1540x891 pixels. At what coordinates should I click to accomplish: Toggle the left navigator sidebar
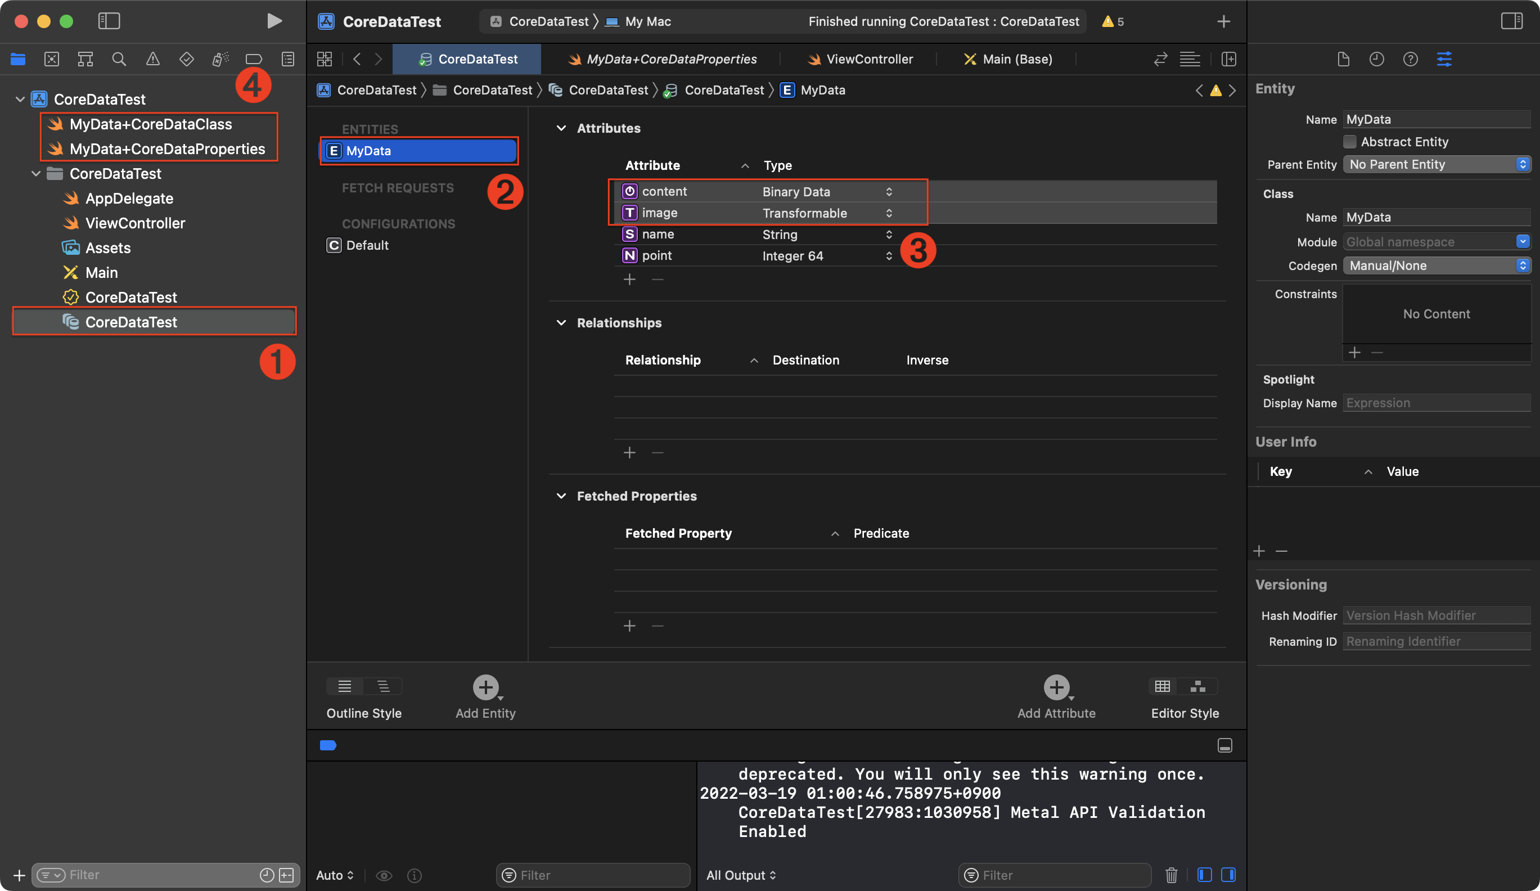[x=109, y=21]
